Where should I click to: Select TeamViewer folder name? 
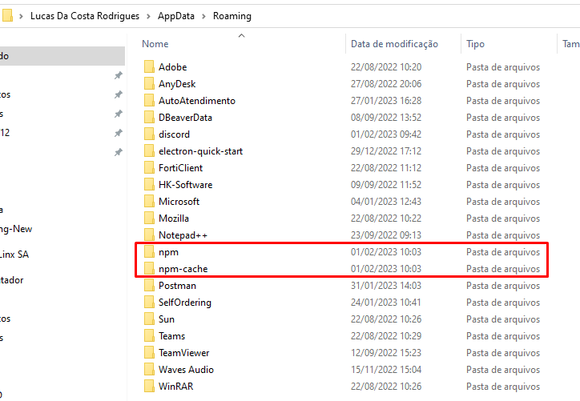click(183, 353)
